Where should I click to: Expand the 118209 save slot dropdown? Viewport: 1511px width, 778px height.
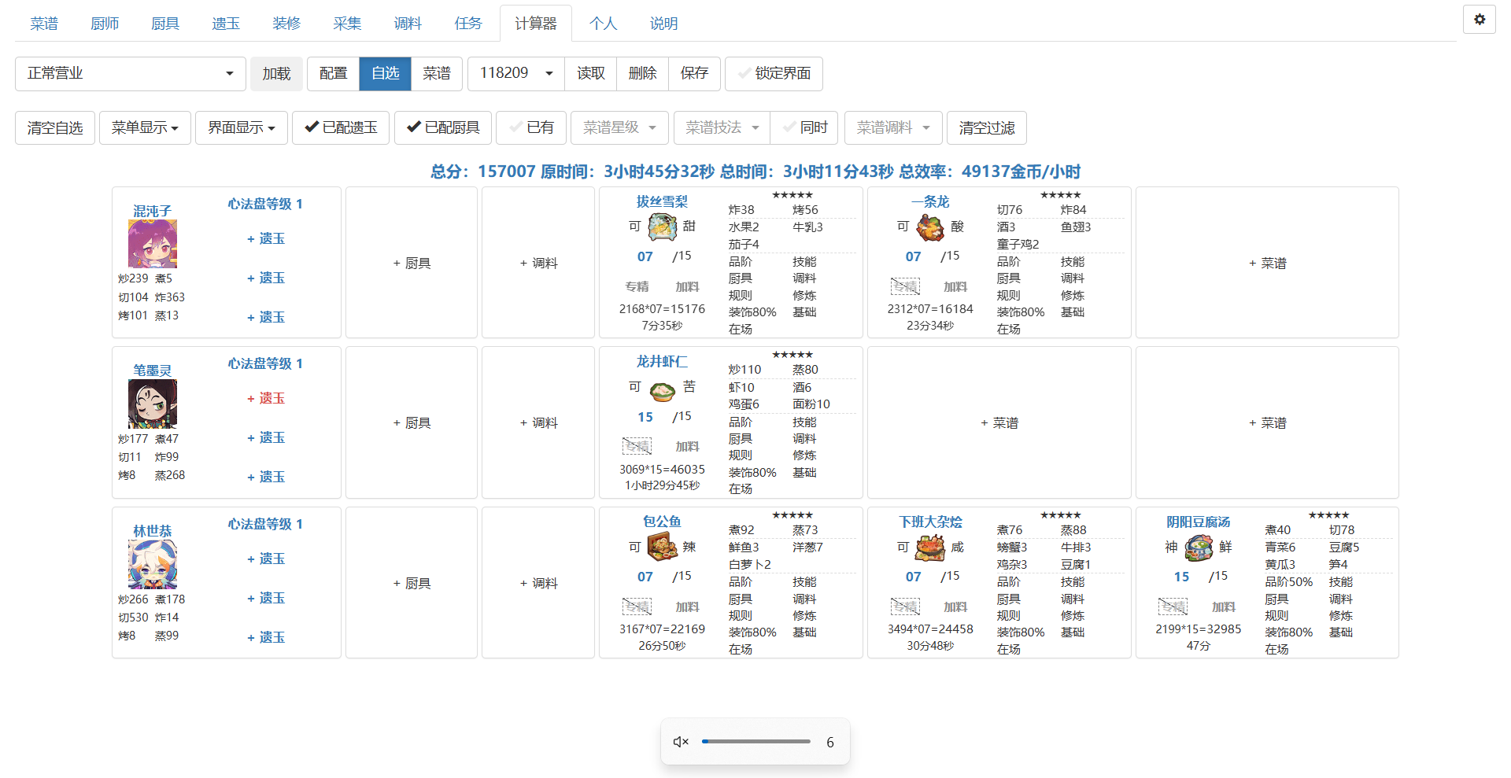(516, 73)
